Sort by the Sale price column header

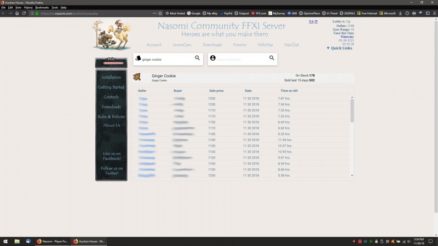click(x=216, y=90)
